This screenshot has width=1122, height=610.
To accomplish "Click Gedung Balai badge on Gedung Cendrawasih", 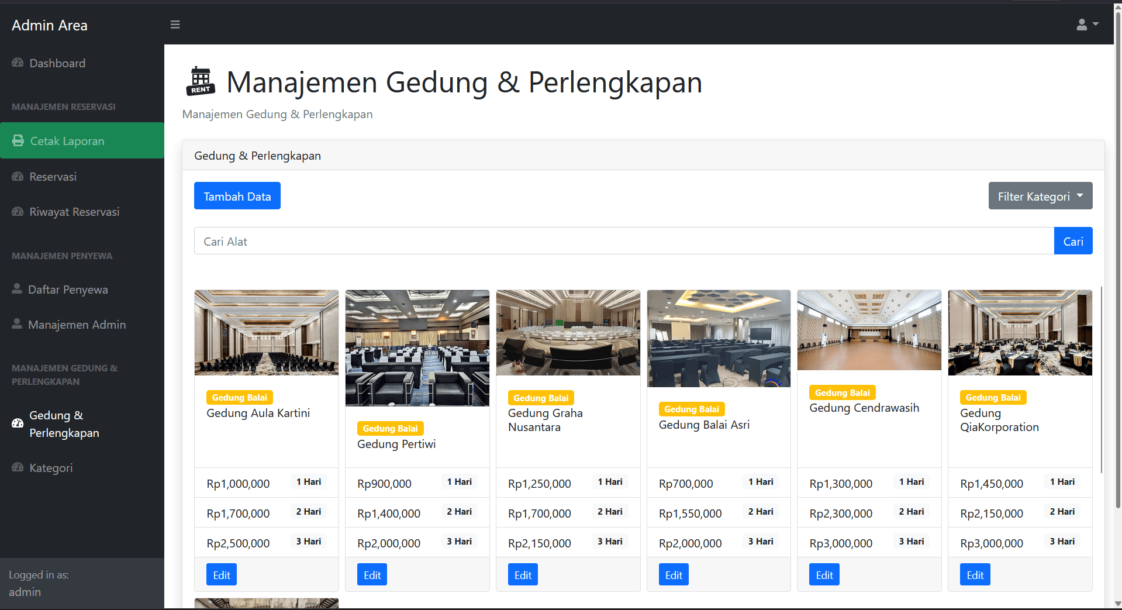I will pyautogui.click(x=843, y=393).
